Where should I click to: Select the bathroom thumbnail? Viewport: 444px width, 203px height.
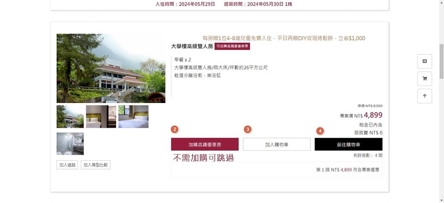[70, 144]
